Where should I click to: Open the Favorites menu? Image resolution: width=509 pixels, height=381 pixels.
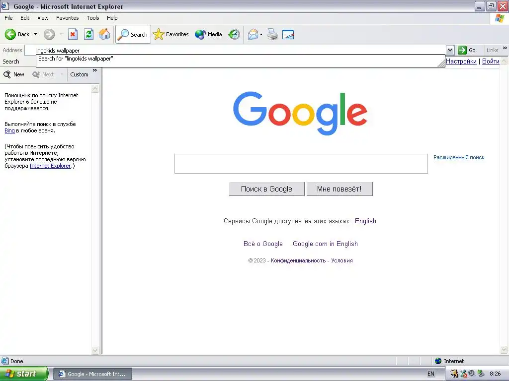(68, 18)
